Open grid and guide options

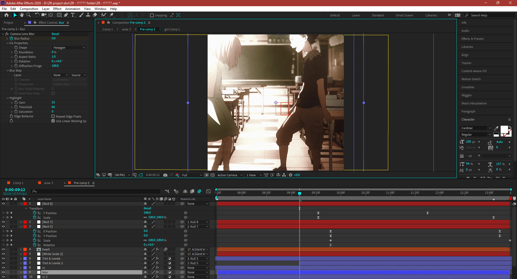[135, 175]
